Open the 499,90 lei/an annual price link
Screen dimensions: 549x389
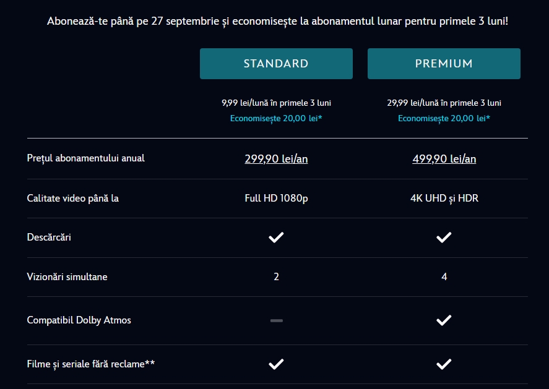coord(444,159)
